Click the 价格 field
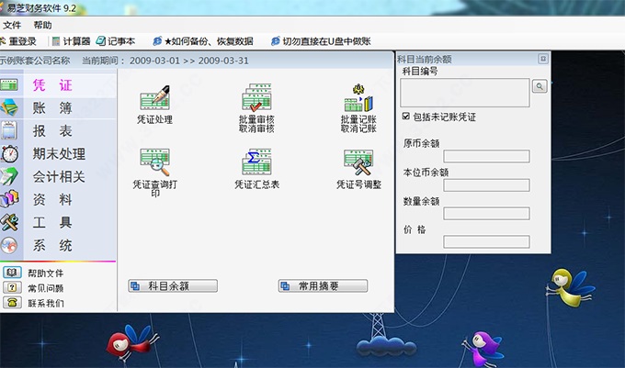 point(486,241)
